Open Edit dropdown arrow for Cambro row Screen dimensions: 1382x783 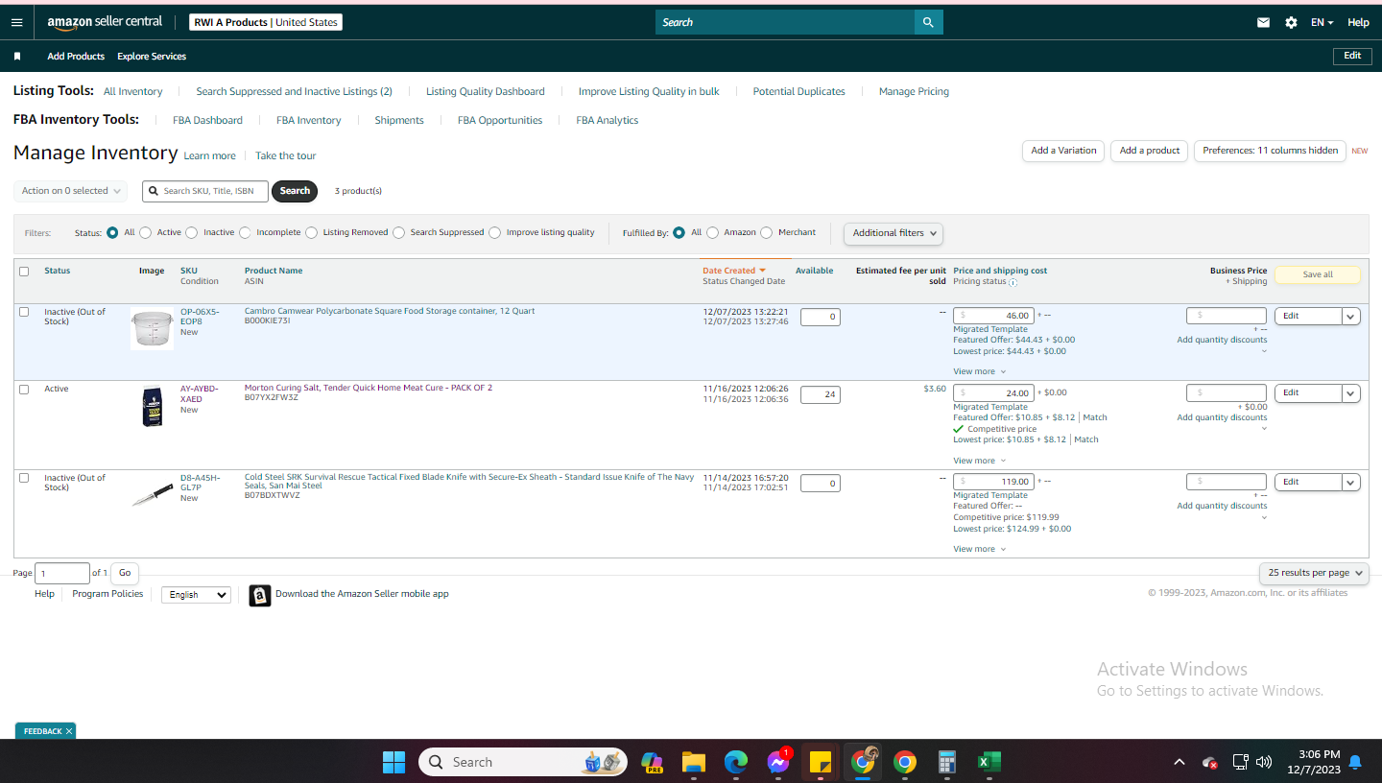(1351, 316)
